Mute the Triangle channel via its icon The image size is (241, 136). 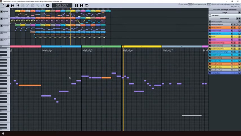tap(2, 26)
